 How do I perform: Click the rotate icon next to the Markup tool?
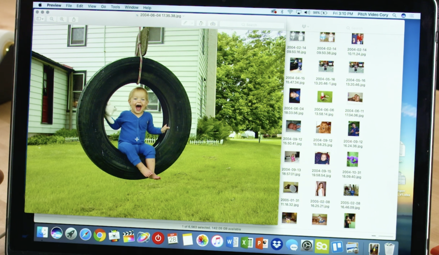point(201,23)
